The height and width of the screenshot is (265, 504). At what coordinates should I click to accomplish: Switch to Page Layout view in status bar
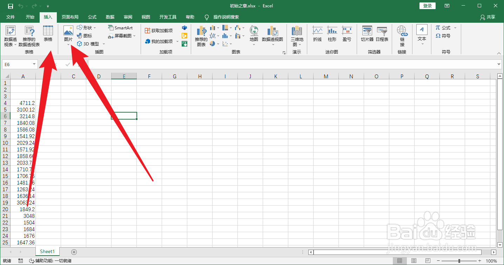[x=414, y=261]
